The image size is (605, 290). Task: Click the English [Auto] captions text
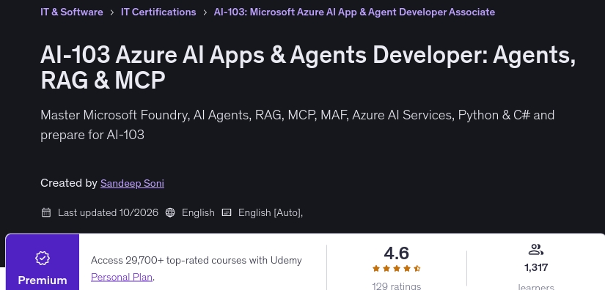click(x=271, y=212)
